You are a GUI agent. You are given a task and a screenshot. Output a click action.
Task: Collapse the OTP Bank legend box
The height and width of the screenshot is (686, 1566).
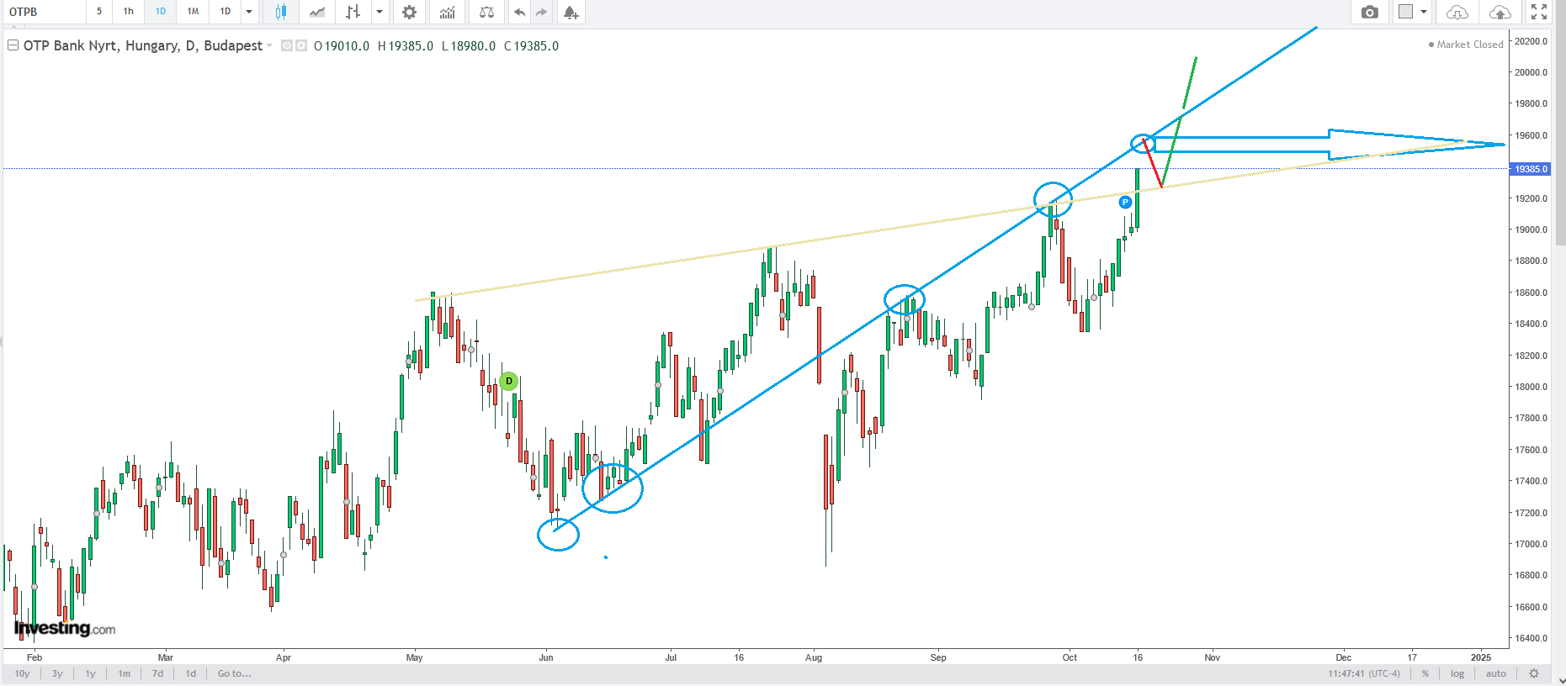pyautogui.click(x=13, y=45)
